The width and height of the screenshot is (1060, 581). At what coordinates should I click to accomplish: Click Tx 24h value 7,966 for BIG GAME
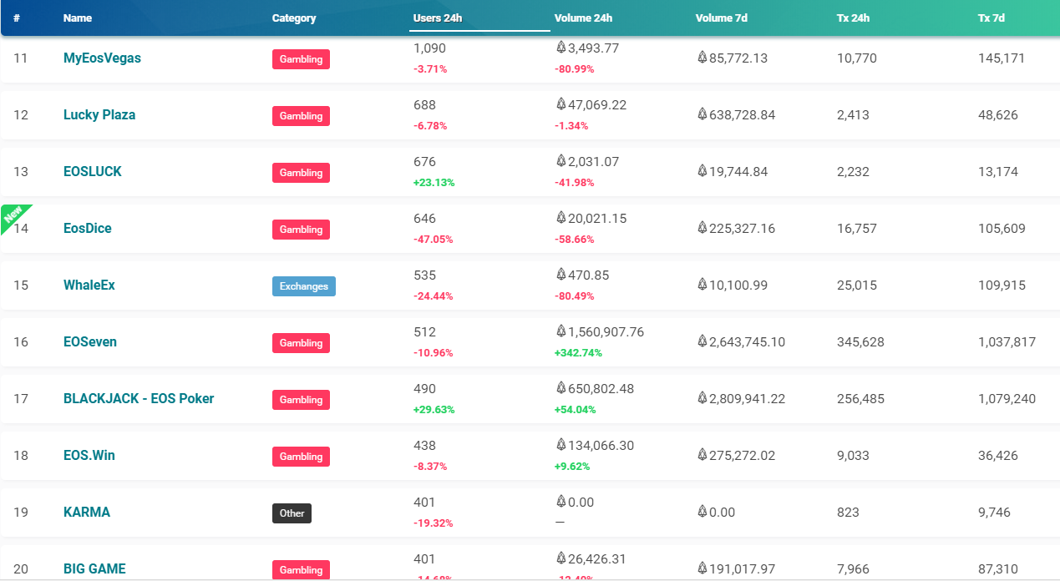(853, 569)
